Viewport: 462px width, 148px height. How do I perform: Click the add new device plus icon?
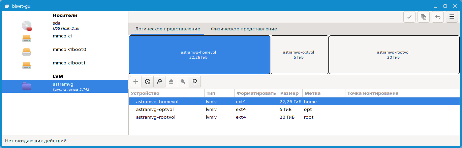136,81
